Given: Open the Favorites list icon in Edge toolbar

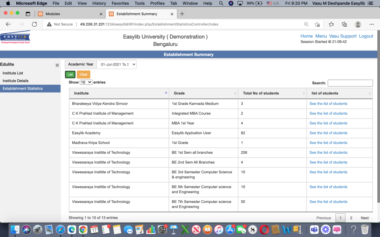Looking at the screenshot, I should [x=331, y=24].
